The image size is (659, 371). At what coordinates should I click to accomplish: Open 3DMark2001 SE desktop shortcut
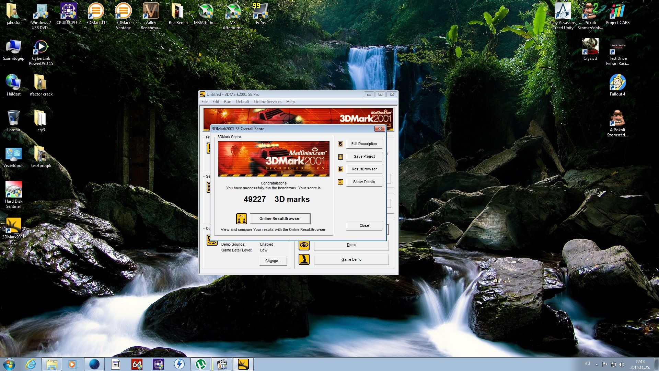[13, 231]
